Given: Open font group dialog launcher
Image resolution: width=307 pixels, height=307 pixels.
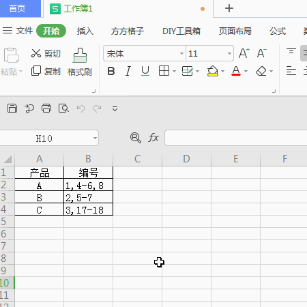Looking at the screenshot, I should pos(274,91).
